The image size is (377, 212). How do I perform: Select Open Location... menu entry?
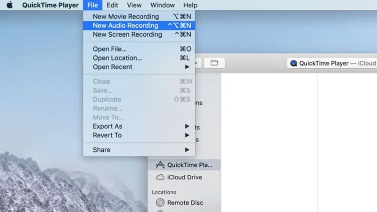tap(139, 58)
